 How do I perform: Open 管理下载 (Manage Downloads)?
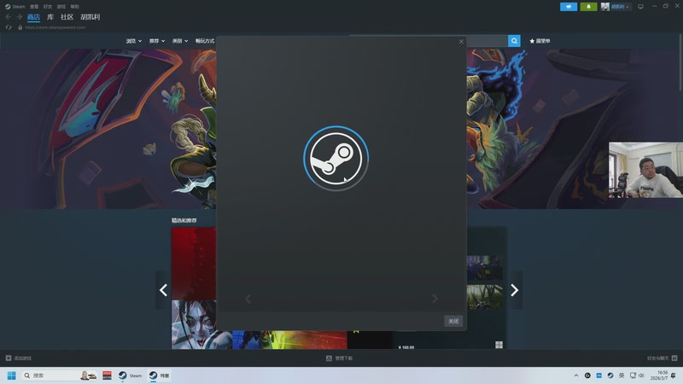[x=339, y=358]
